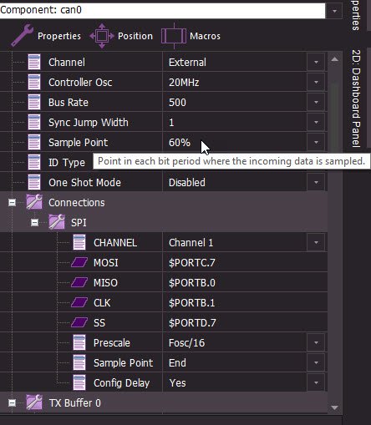371x425 pixels.
Task: Collapse the SPI tree node
Action: click(x=34, y=222)
